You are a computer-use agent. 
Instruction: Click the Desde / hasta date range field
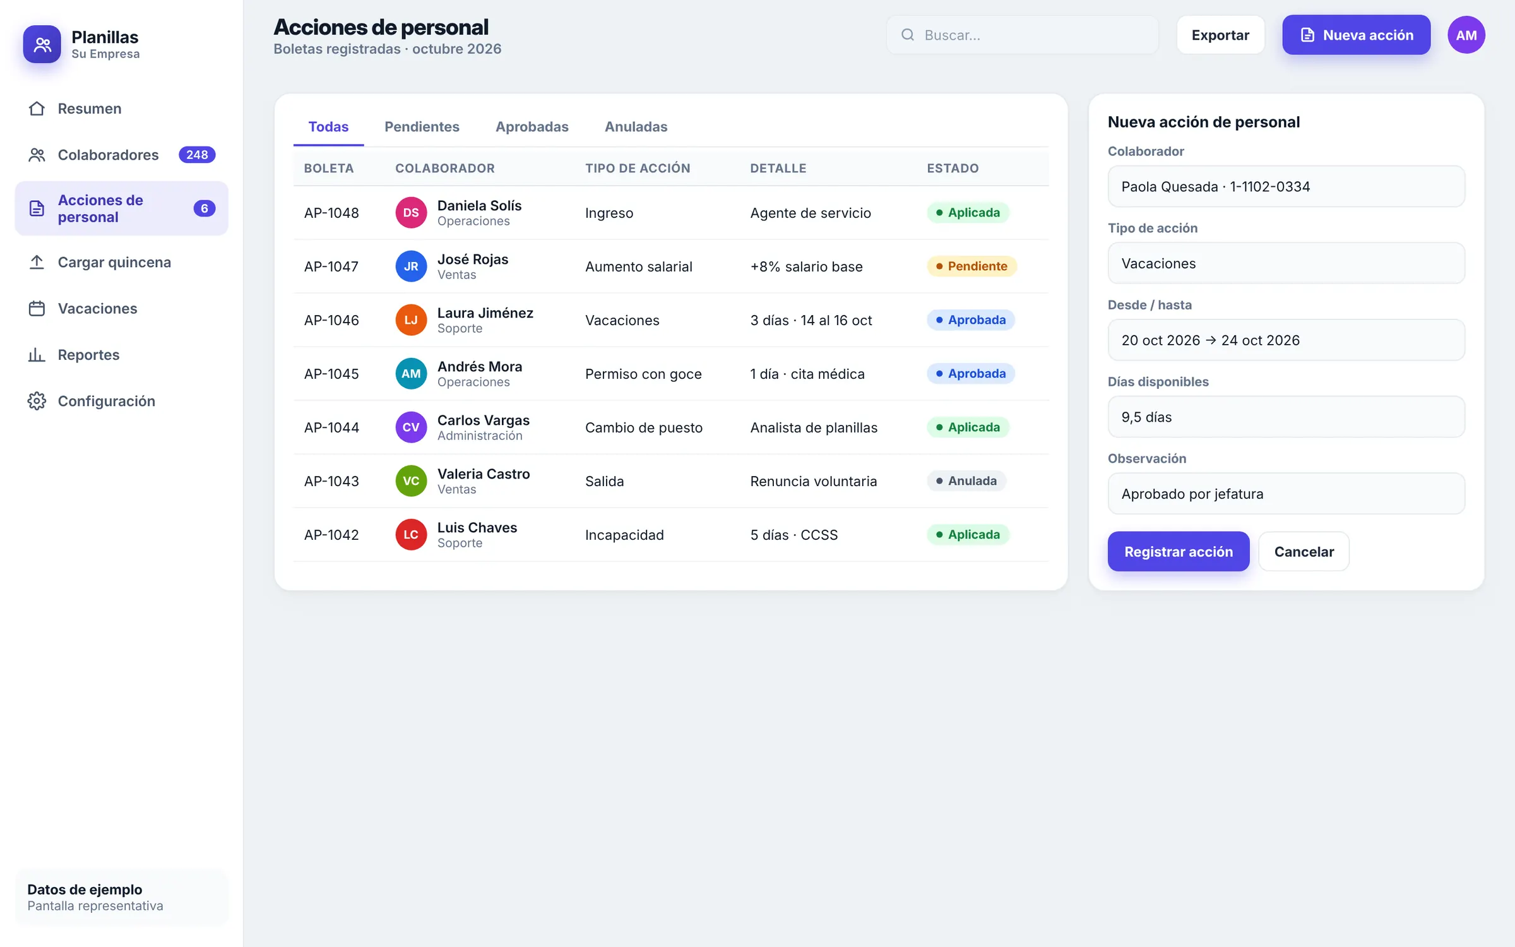click(x=1286, y=340)
